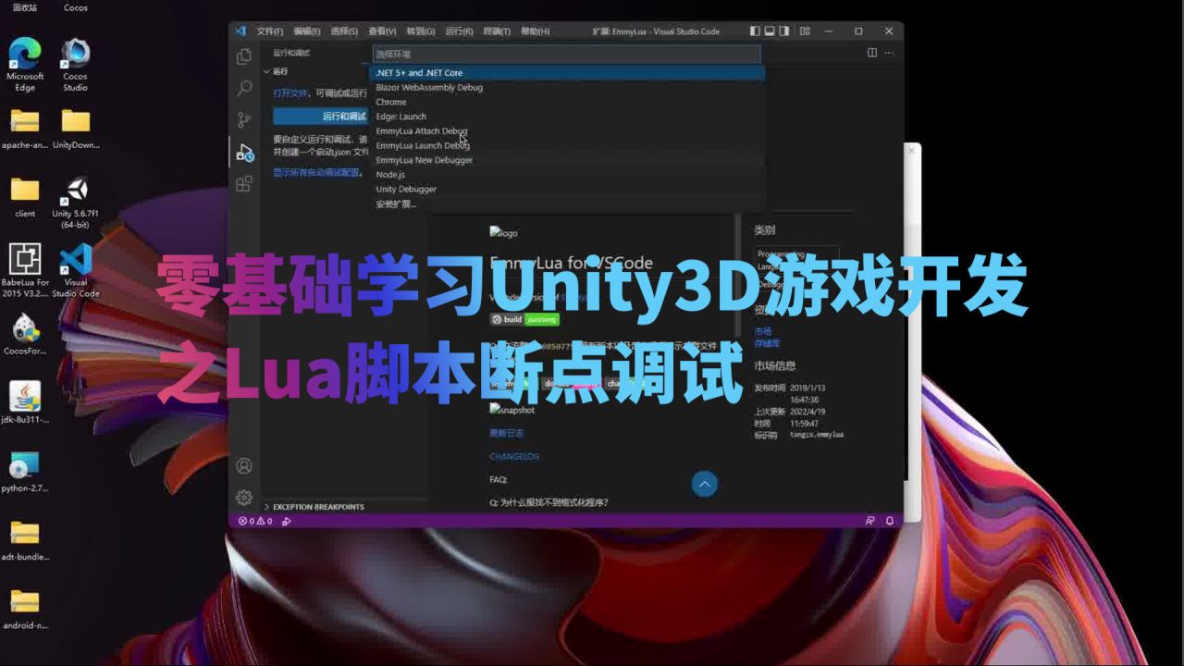Image resolution: width=1184 pixels, height=666 pixels.
Task: Choose Edge: Launch from environment list
Action: [x=567, y=117]
